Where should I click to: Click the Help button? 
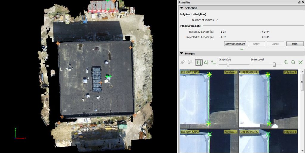tap(295, 44)
